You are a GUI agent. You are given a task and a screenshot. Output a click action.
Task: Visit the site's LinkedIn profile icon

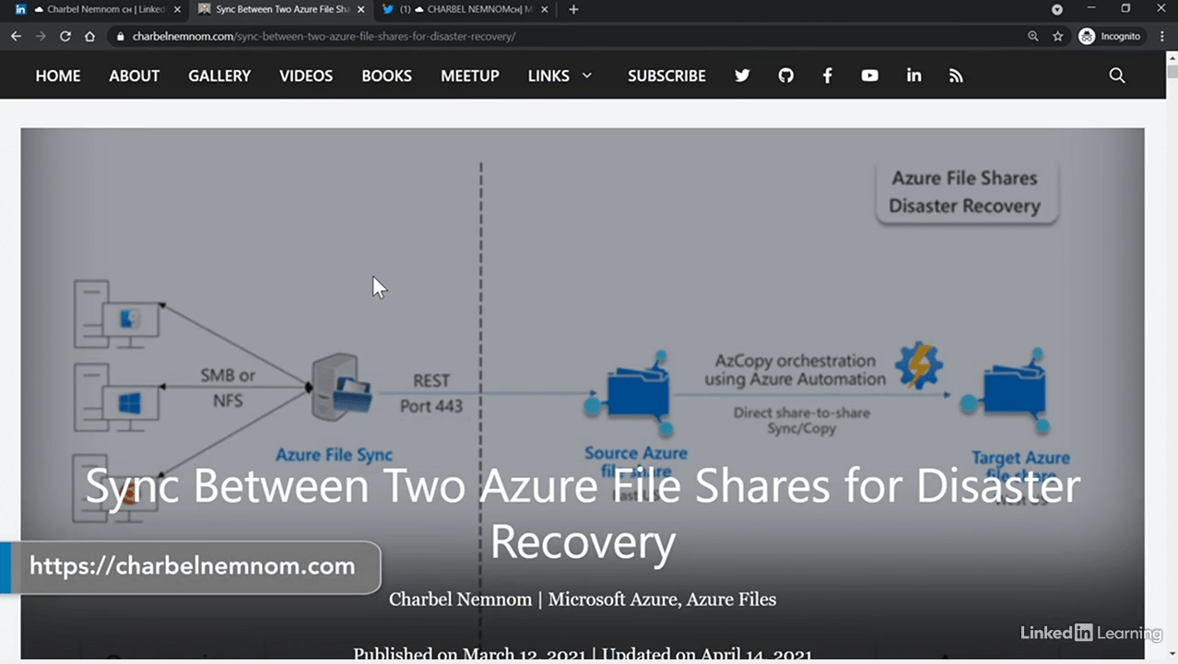click(913, 76)
